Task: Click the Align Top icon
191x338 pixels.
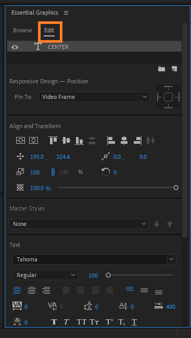Action: click(53, 141)
